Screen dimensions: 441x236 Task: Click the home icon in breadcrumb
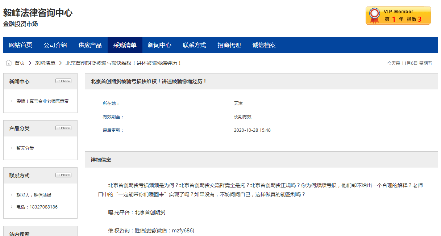pos(9,63)
